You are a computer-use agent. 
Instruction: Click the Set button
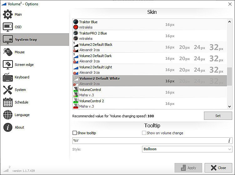pos(218,116)
